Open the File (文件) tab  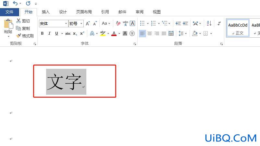click(9, 12)
